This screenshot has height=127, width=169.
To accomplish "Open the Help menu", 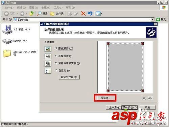I will point(70,7).
